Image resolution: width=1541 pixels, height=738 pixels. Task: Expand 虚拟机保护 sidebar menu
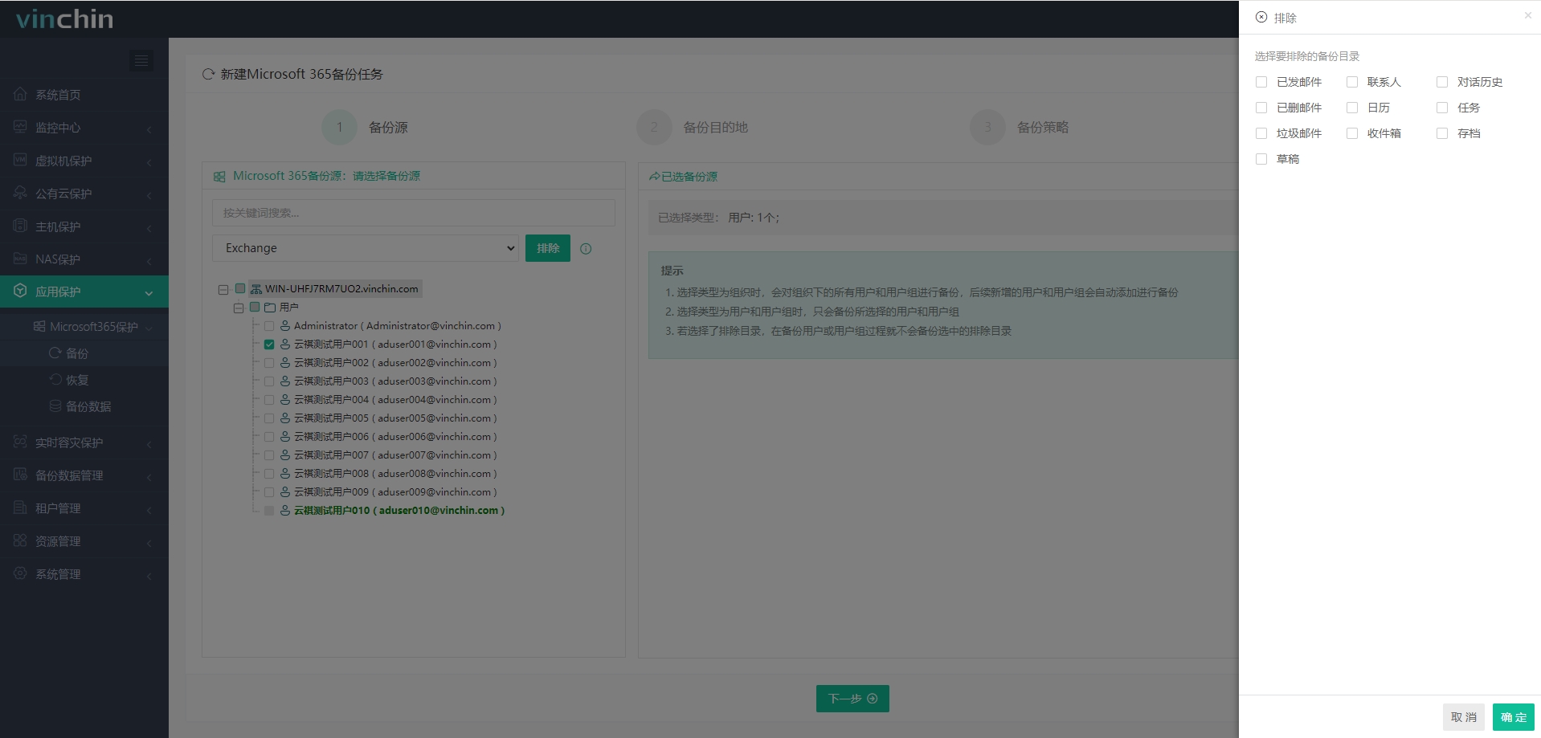(84, 161)
